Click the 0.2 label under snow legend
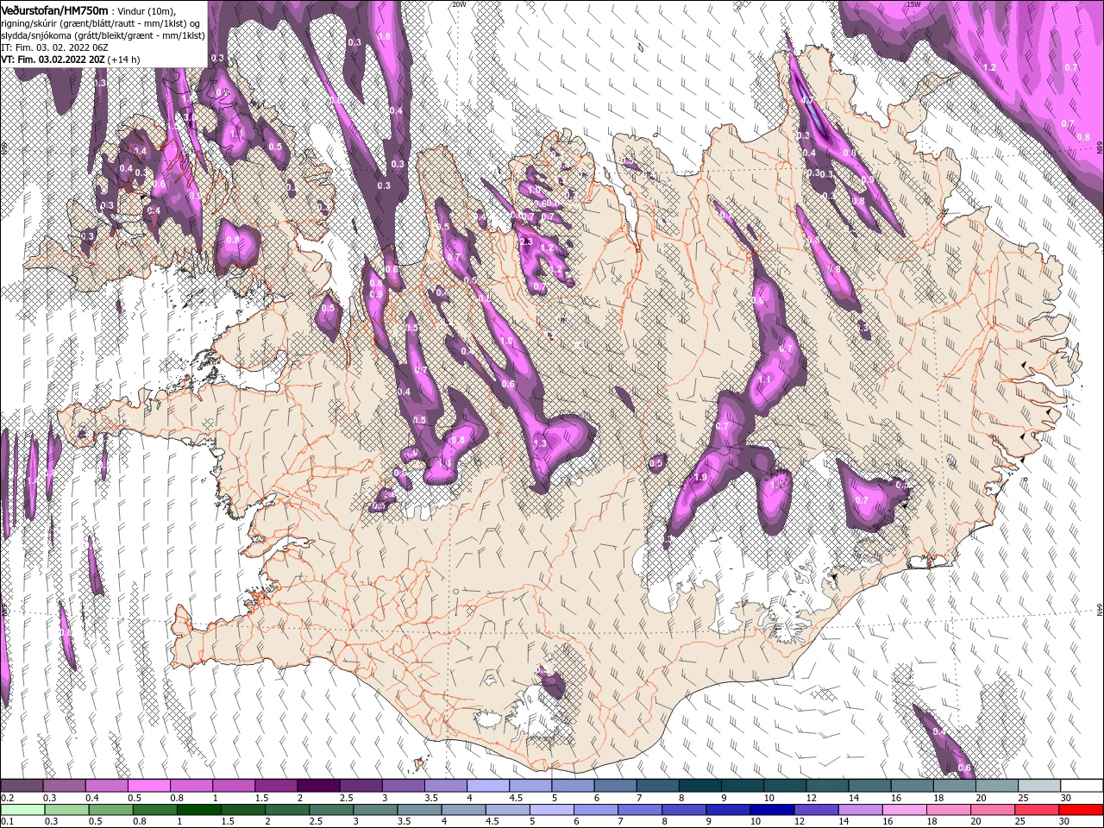Screen dimensions: 1104x828 [6, 798]
